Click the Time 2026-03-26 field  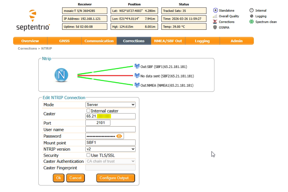184,19
